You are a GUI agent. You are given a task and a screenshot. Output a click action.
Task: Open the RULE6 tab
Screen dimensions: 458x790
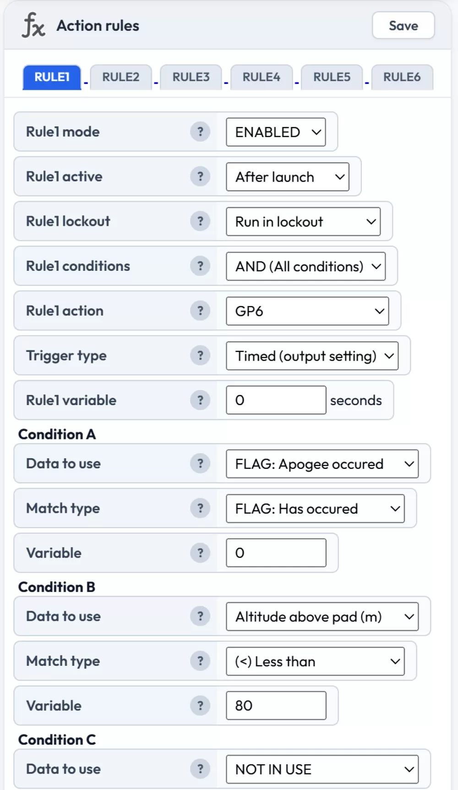click(x=402, y=77)
